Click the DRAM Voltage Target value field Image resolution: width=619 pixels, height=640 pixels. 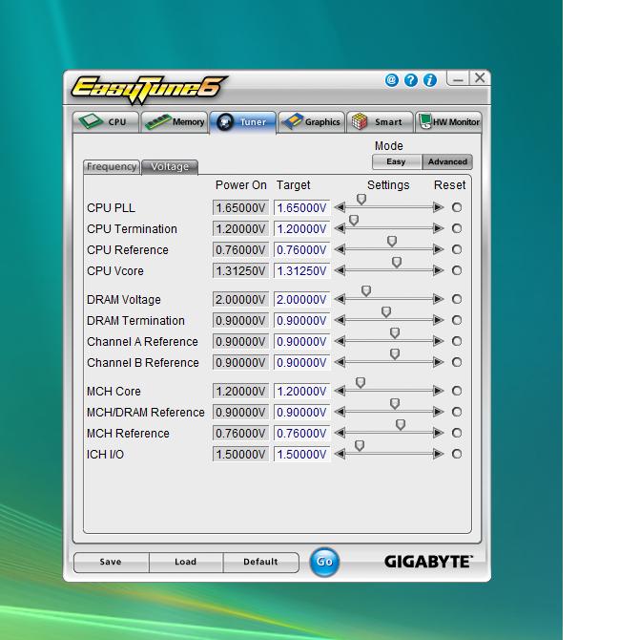(301, 300)
